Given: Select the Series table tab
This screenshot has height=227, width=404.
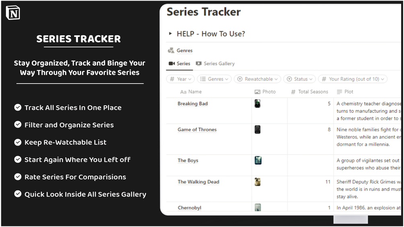Looking at the screenshot, I should [179, 63].
